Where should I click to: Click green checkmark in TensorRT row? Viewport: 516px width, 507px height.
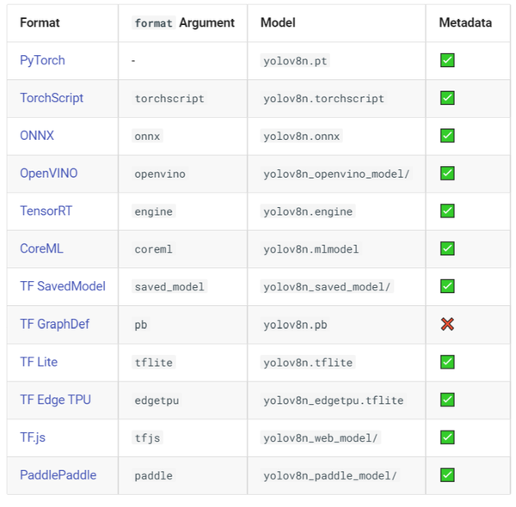click(447, 211)
